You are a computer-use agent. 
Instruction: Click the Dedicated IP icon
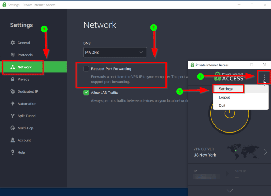pyautogui.click(x=13, y=92)
